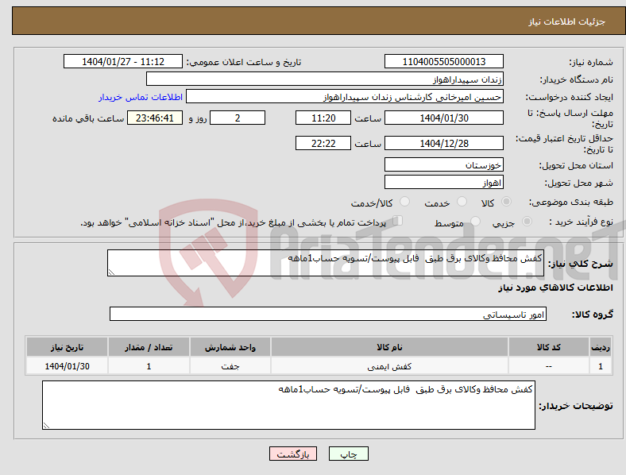Click the city field اهواز
The image size is (626, 475).
click(443, 183)
